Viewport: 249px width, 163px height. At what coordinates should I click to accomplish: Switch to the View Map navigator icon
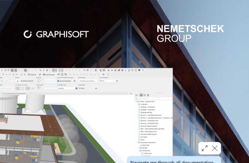click(x=141, y=95)
